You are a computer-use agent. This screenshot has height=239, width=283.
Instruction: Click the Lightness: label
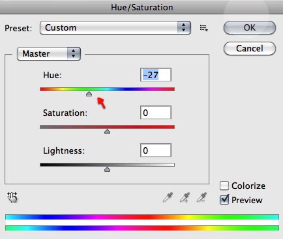click(x=64, y=150)
